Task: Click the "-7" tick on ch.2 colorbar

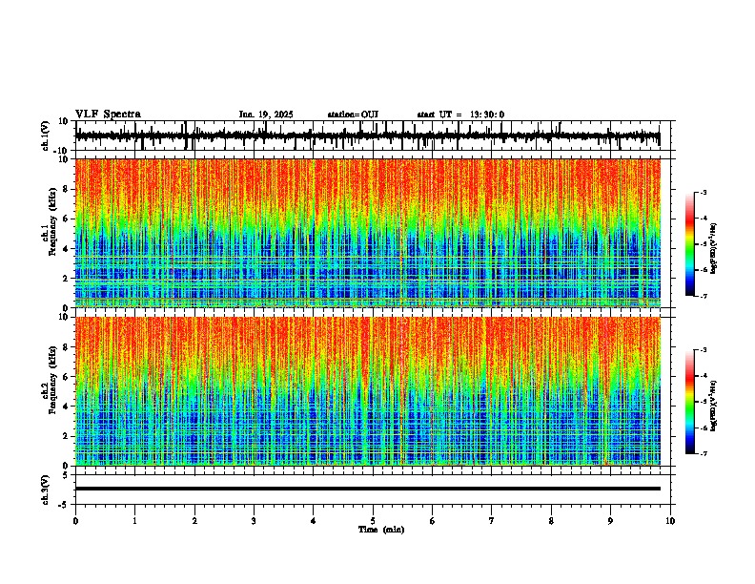Action: (x=704, y=454)
